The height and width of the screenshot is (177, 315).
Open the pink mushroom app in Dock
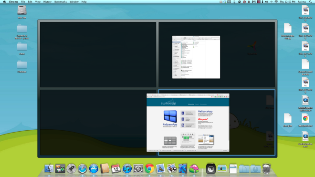(x=194, y=168)
